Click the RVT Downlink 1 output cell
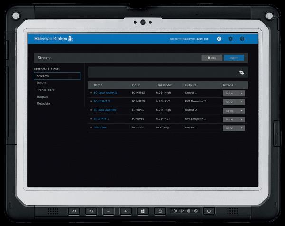 click(x=195, y=119)
